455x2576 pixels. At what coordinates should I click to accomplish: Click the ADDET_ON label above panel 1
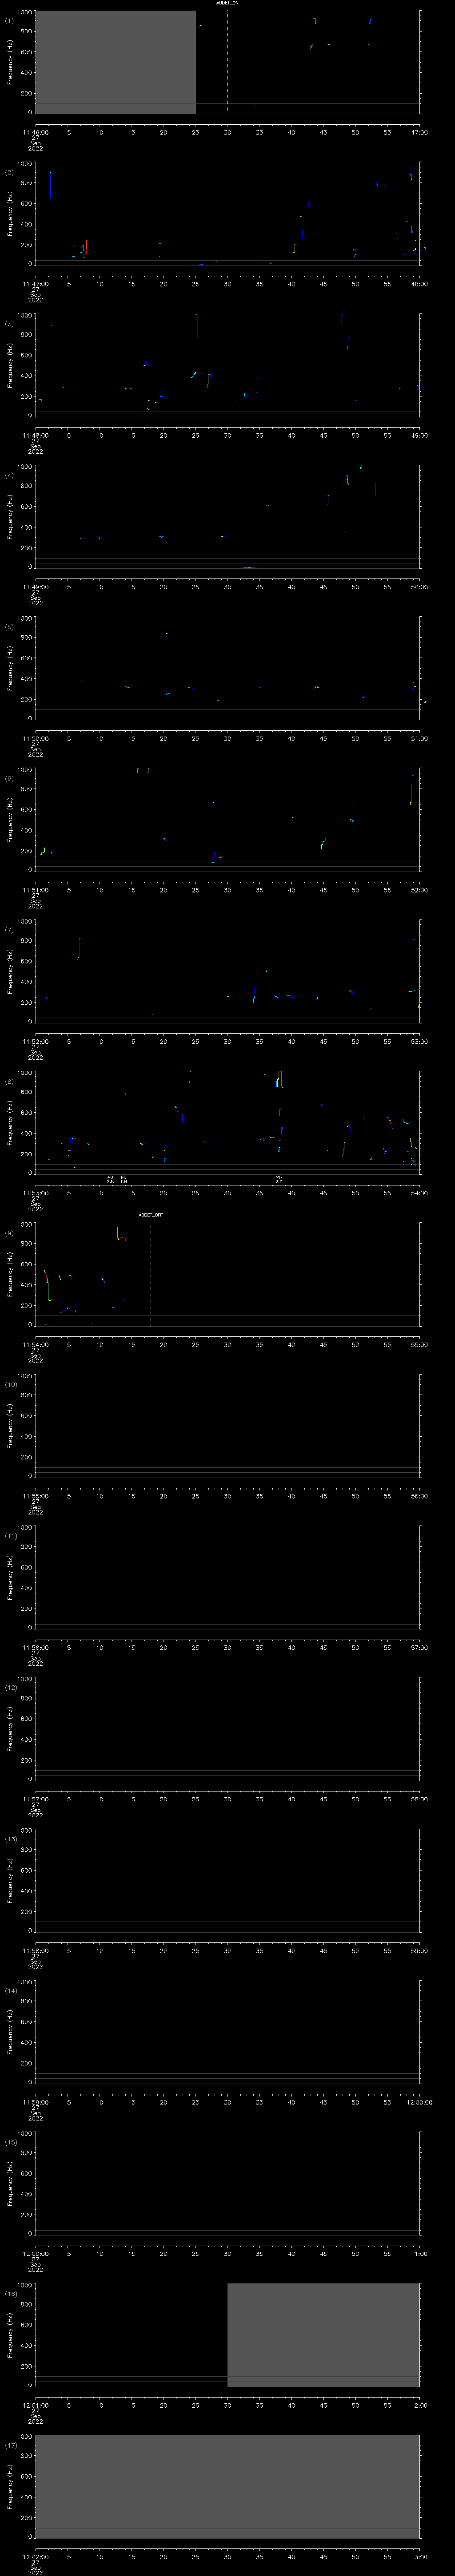[x=227, y=4]
